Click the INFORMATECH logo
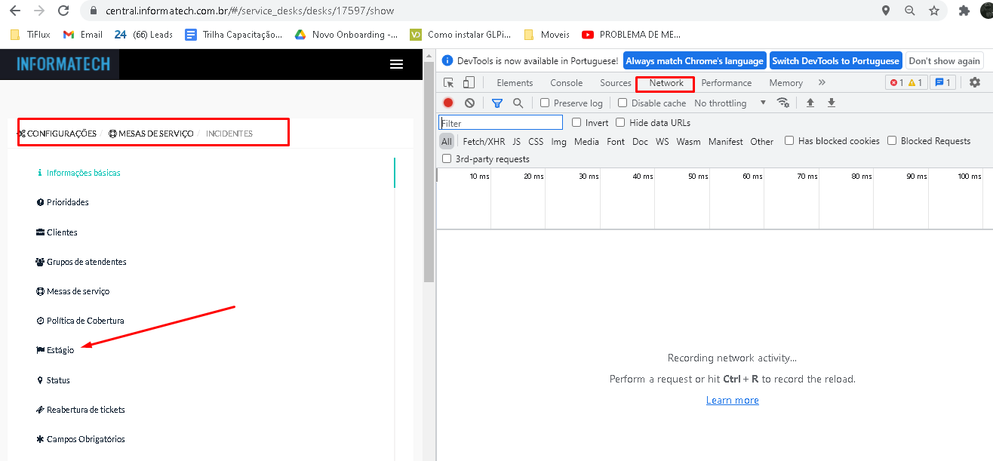The width and height of the screenshot is (993, 461). 63,64
